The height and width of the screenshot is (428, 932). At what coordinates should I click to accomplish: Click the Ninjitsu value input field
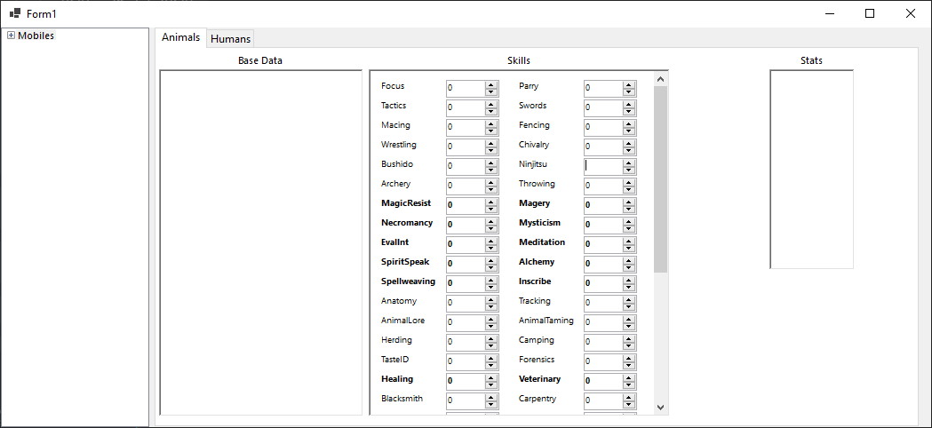tap(603, 166)
